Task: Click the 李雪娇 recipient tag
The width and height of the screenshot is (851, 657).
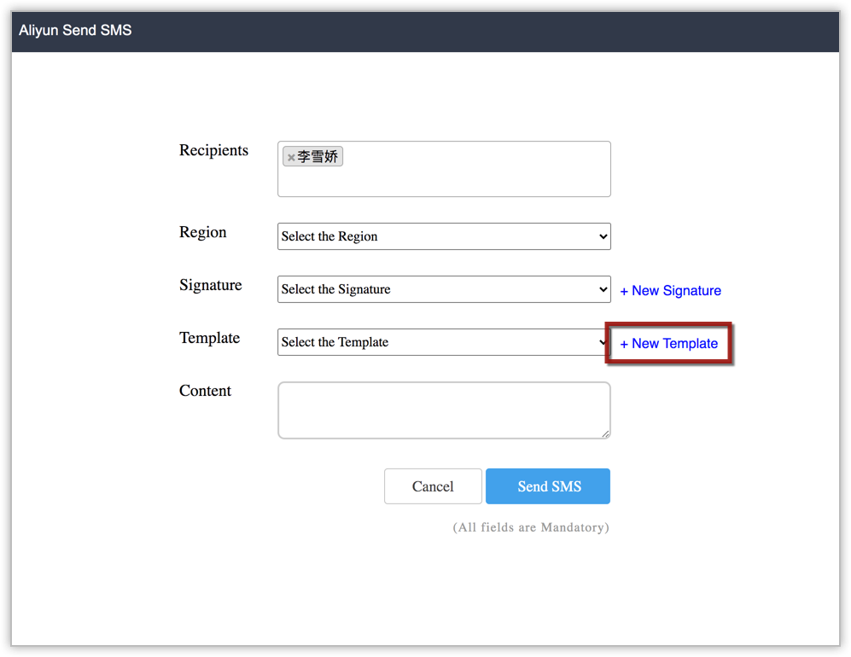Action: pyautogui.click(x=312, y=157)
